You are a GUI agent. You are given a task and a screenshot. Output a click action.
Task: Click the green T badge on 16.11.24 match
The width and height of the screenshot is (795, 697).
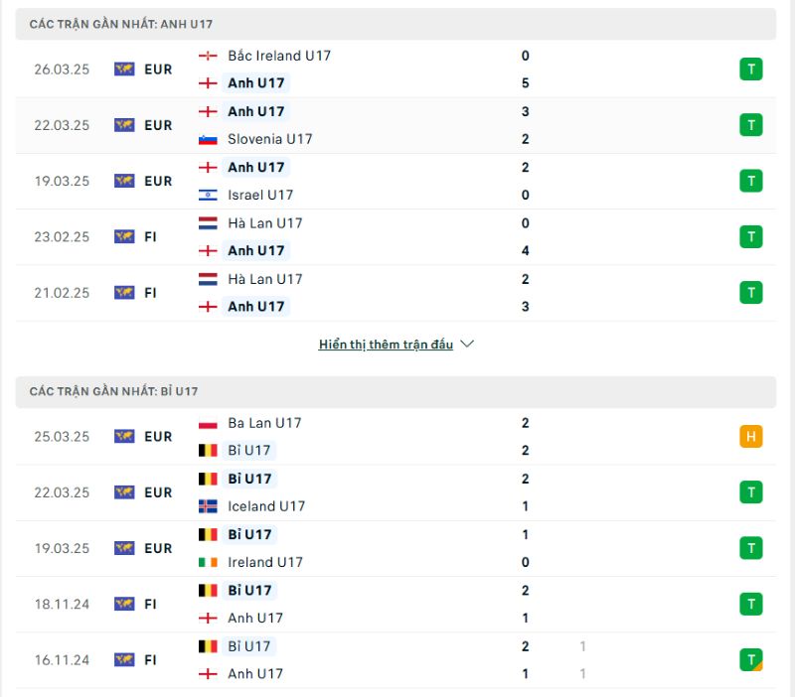[x=750, y=659]
